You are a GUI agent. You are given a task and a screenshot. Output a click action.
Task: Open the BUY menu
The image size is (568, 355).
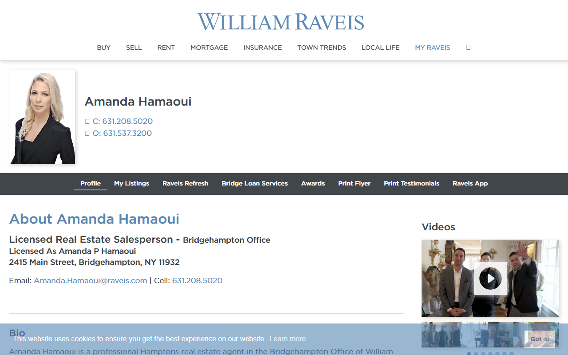(x=104, y=47)
